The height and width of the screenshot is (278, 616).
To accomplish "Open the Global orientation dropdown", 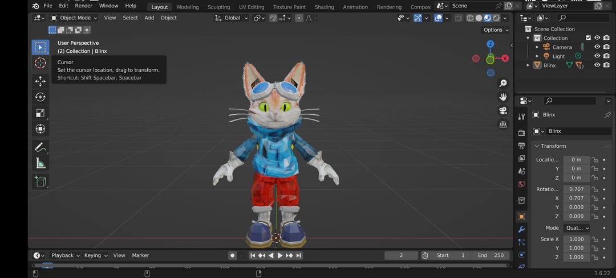I will click(x=232, y=18).
